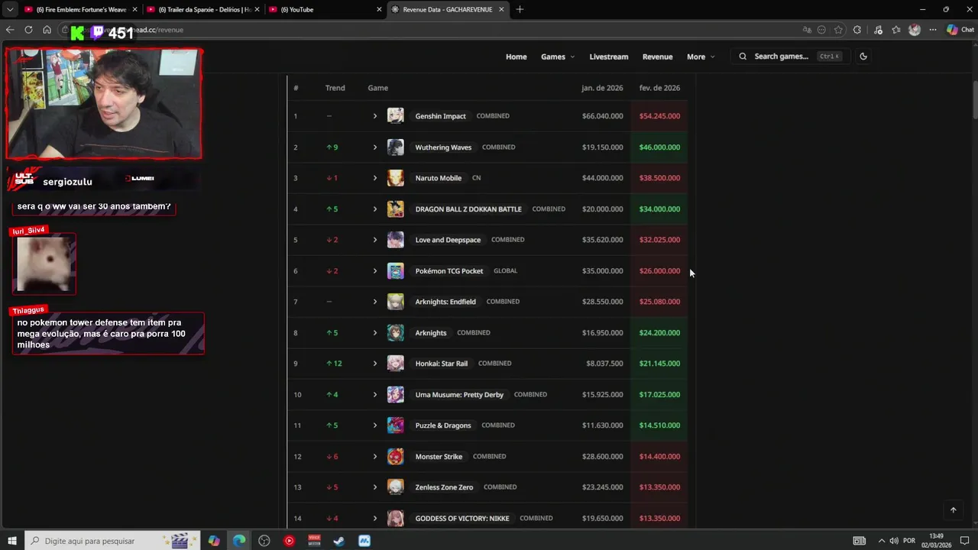978x550 pixels.
Task: Click the Naruto Mobile game thumbnail
Action: pos(395,178)
